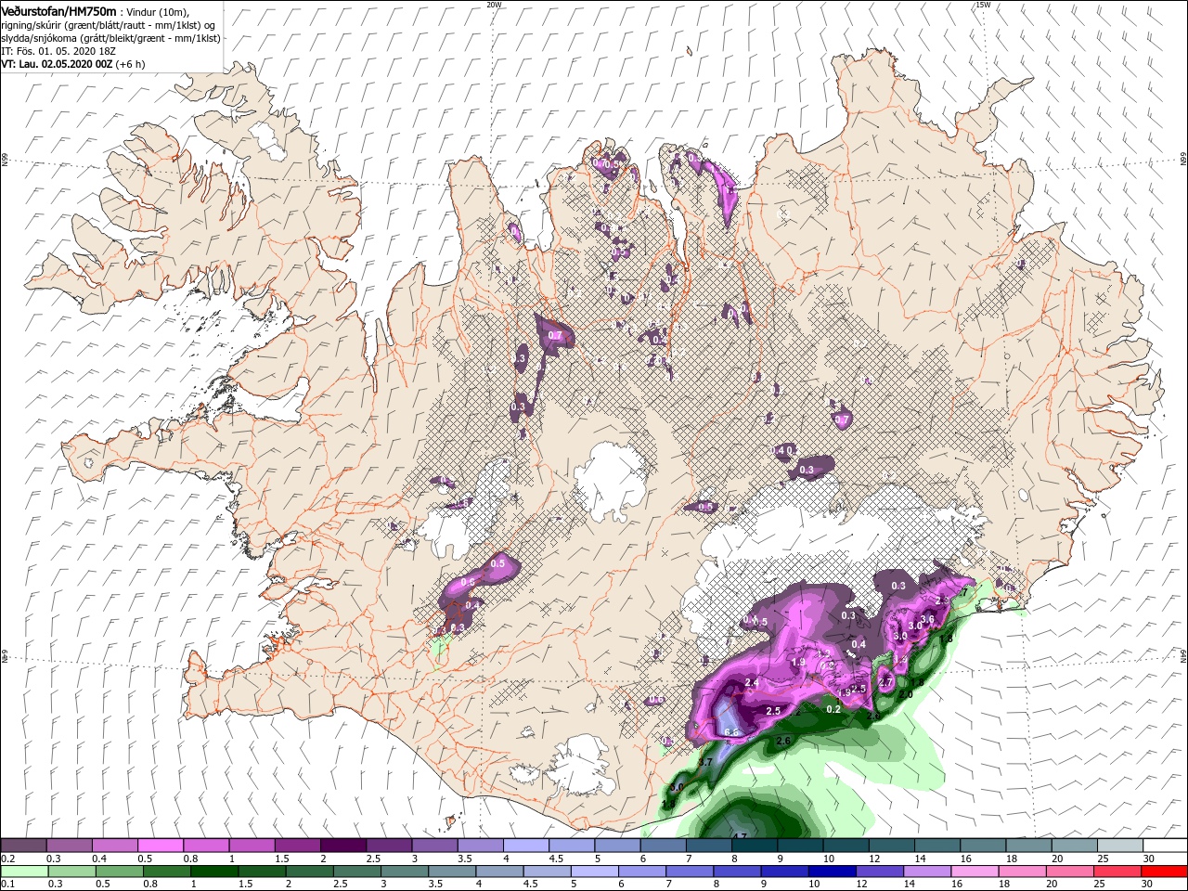Pick the darkest purple snow swatch at 2
Image resolution: width=1188 pixels, height=891 pixels.
pyautogui.click(x=342, y=846)
